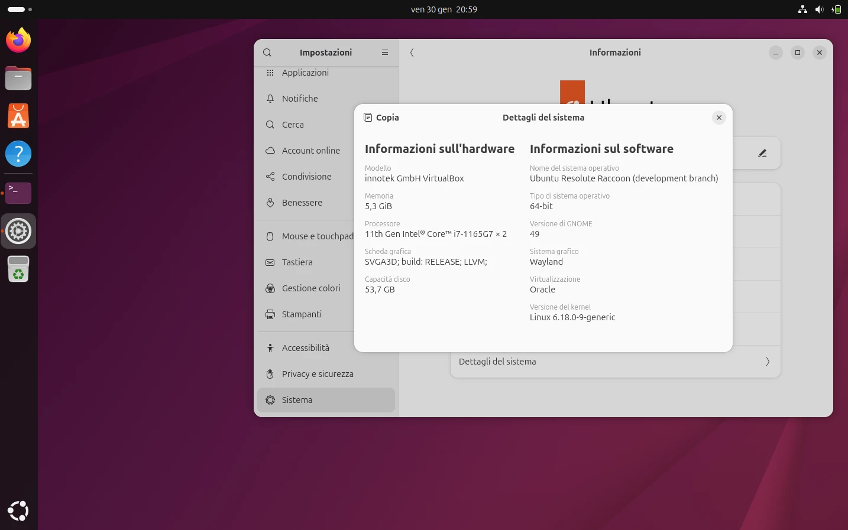The image size is (848, 530).
Task: Launch the Terminal from the dock
Action: click(18, 193)
